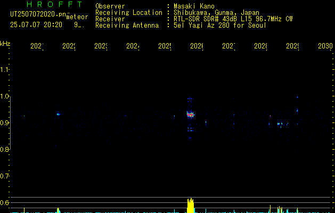Click the Receiving Antenna label
This screenshot has width=335, height=213.
tap(127, 26)
